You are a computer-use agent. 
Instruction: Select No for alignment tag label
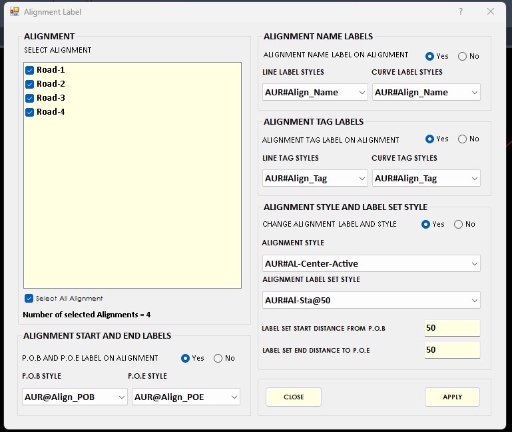pyautogui.click(x=463, y=139)
